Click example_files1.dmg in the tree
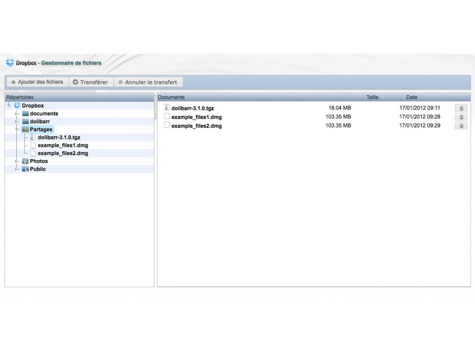The height and width of the screenshot is (356, 475). (x=63, y=145)
